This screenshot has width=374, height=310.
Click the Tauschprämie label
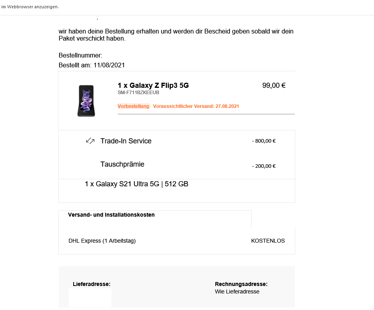(122, 164)
